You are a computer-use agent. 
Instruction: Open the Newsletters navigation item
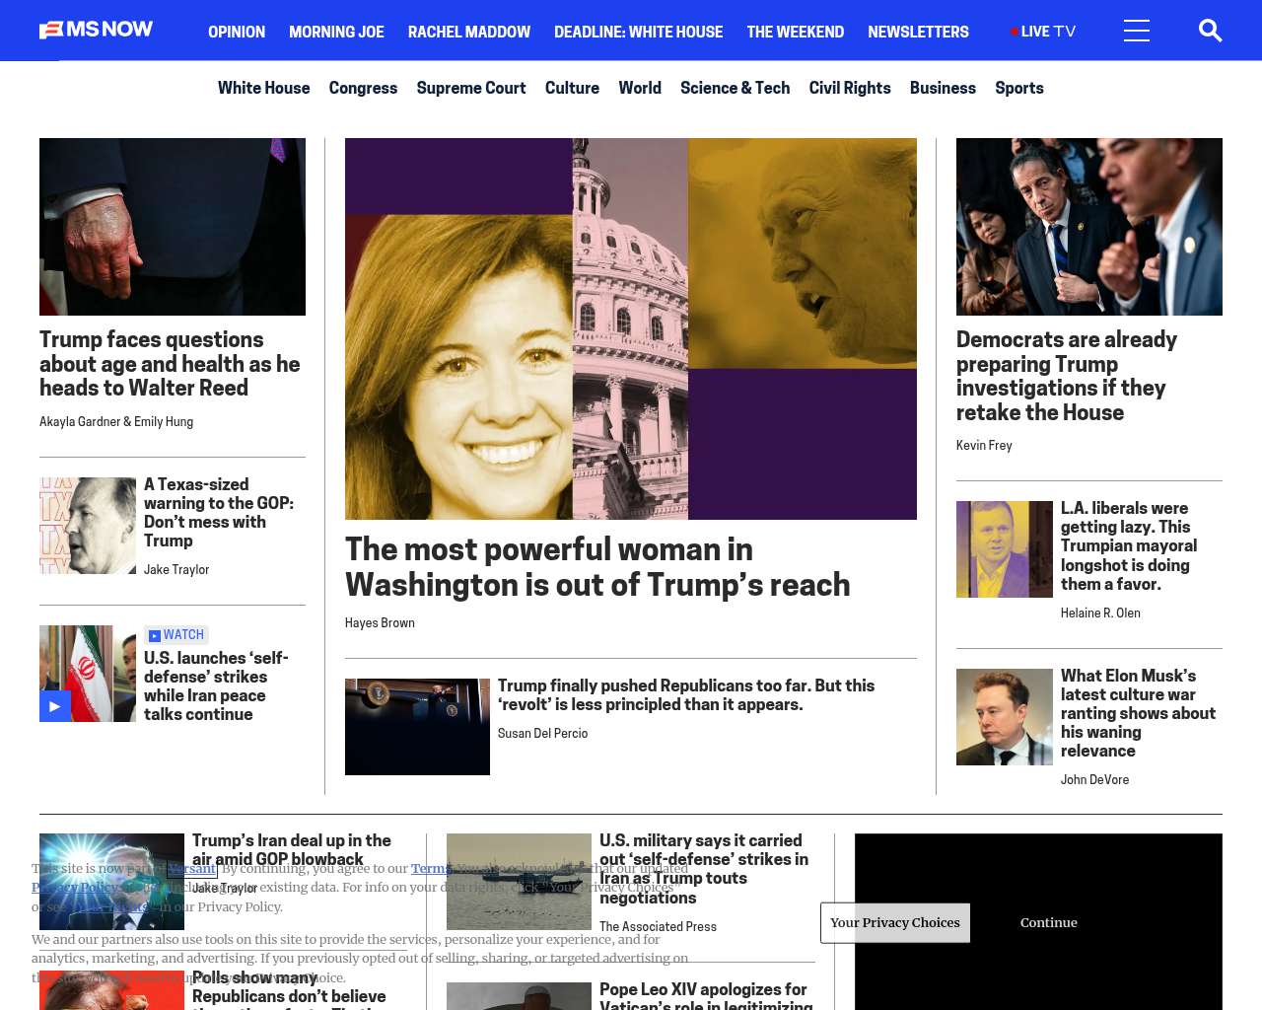(918, 32)
